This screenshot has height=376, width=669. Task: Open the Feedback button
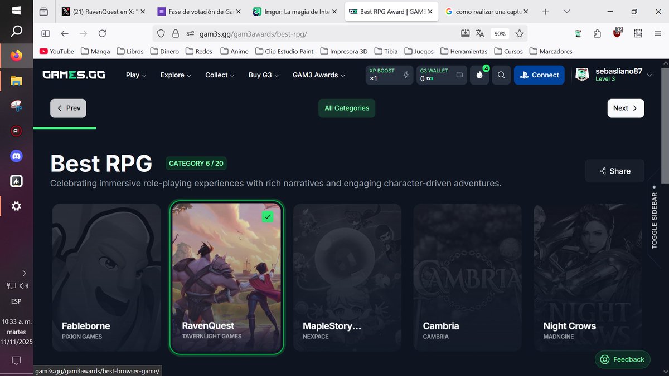(x=623, y=359)
